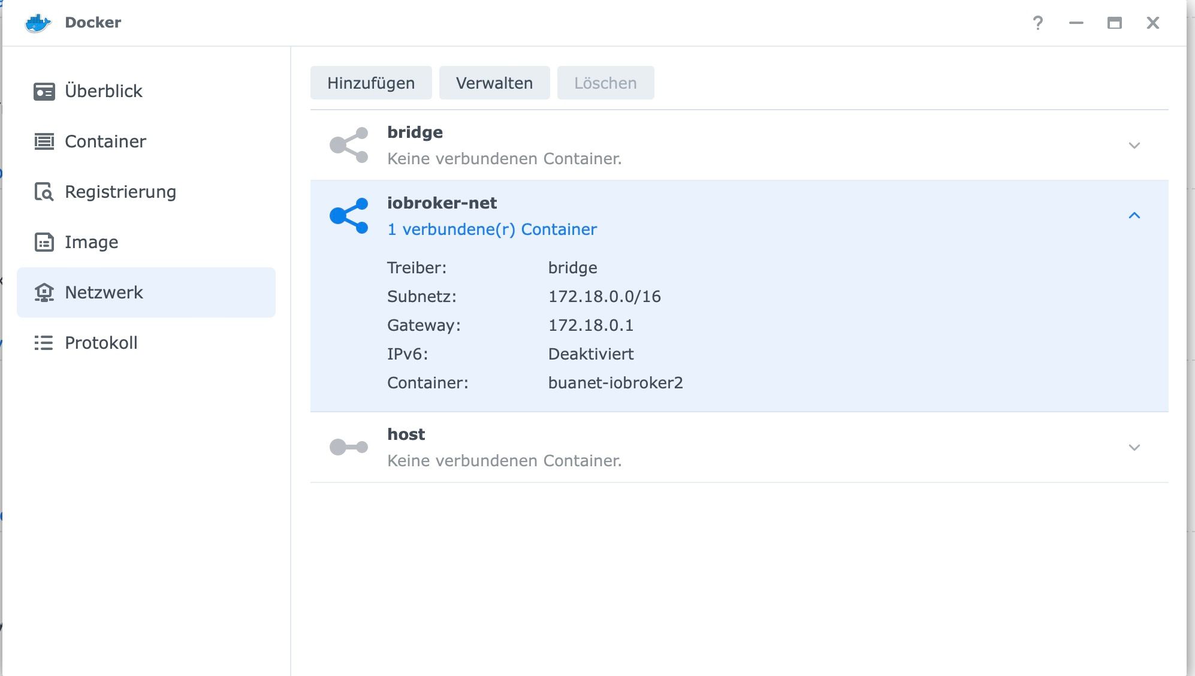Click the Image file icon
This screenshot has width=1195, height=676.
[x=44, y=242]
